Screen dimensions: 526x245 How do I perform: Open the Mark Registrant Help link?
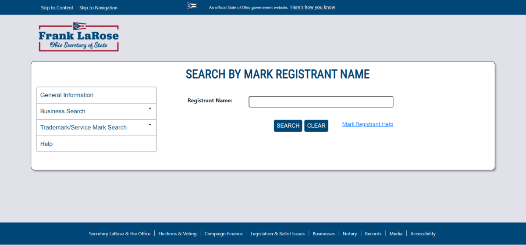tap(368, 124)
